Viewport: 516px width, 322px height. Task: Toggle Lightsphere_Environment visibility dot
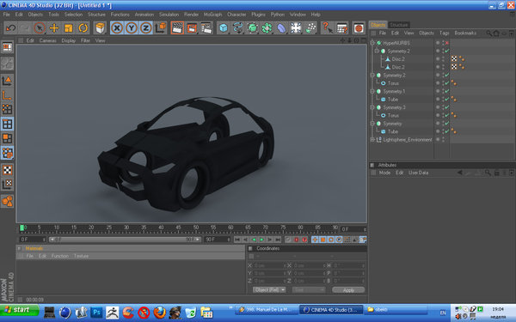click(x=438, y=139)
